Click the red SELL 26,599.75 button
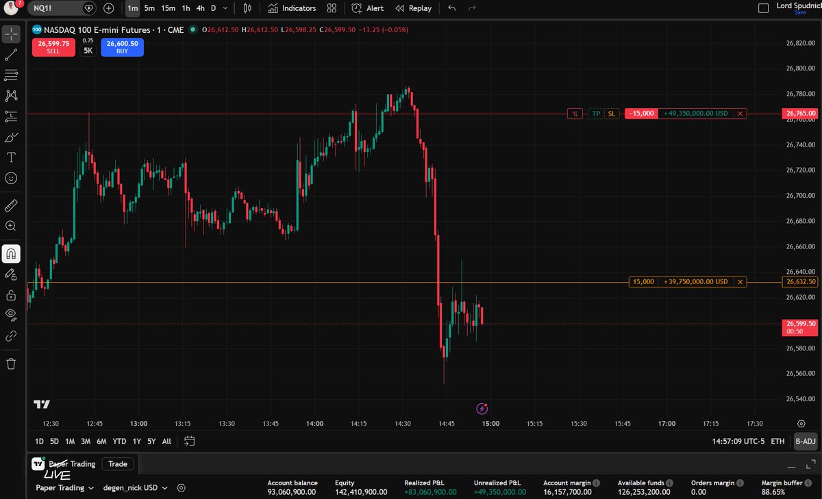 [x=53, y=47]
